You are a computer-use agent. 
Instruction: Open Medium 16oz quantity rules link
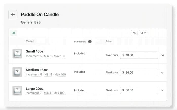click(46, 75)
